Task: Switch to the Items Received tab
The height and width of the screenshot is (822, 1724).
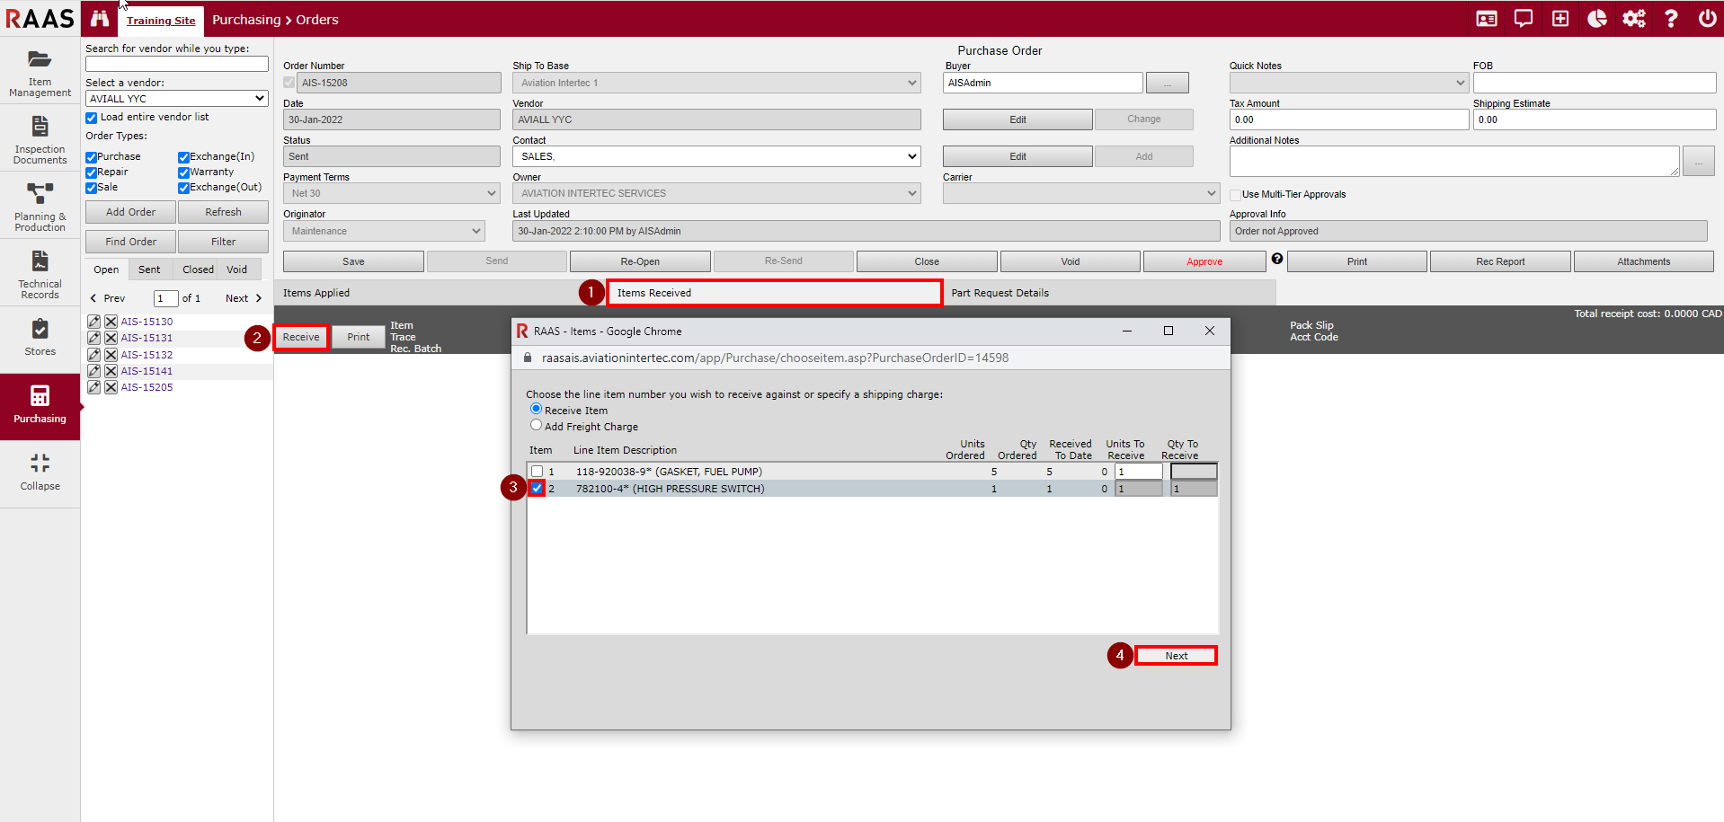Action: (x=774, y=293)
